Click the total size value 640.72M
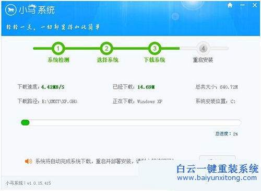The height and width of the screenshot is (191, 261). (x=229, y=87)
